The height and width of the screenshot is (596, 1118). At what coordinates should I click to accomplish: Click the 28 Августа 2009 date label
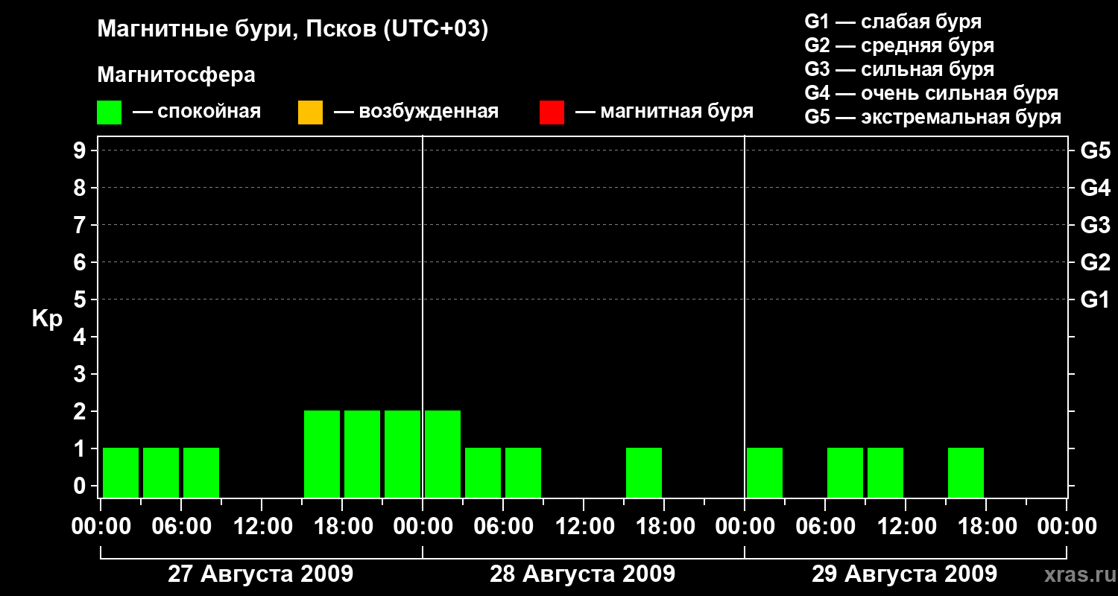(x=583, y=574)
